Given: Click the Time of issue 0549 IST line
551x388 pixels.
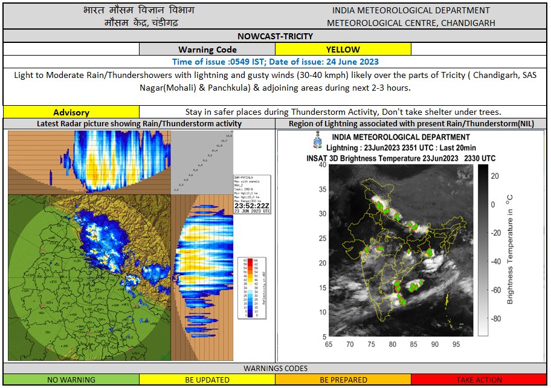Looking at the screenshot, I should click(275, 62).
